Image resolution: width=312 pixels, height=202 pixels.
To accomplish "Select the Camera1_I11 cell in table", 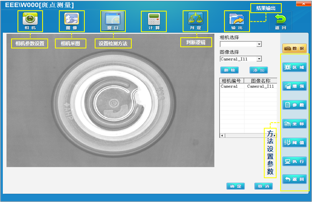I will tap(260, 86).
